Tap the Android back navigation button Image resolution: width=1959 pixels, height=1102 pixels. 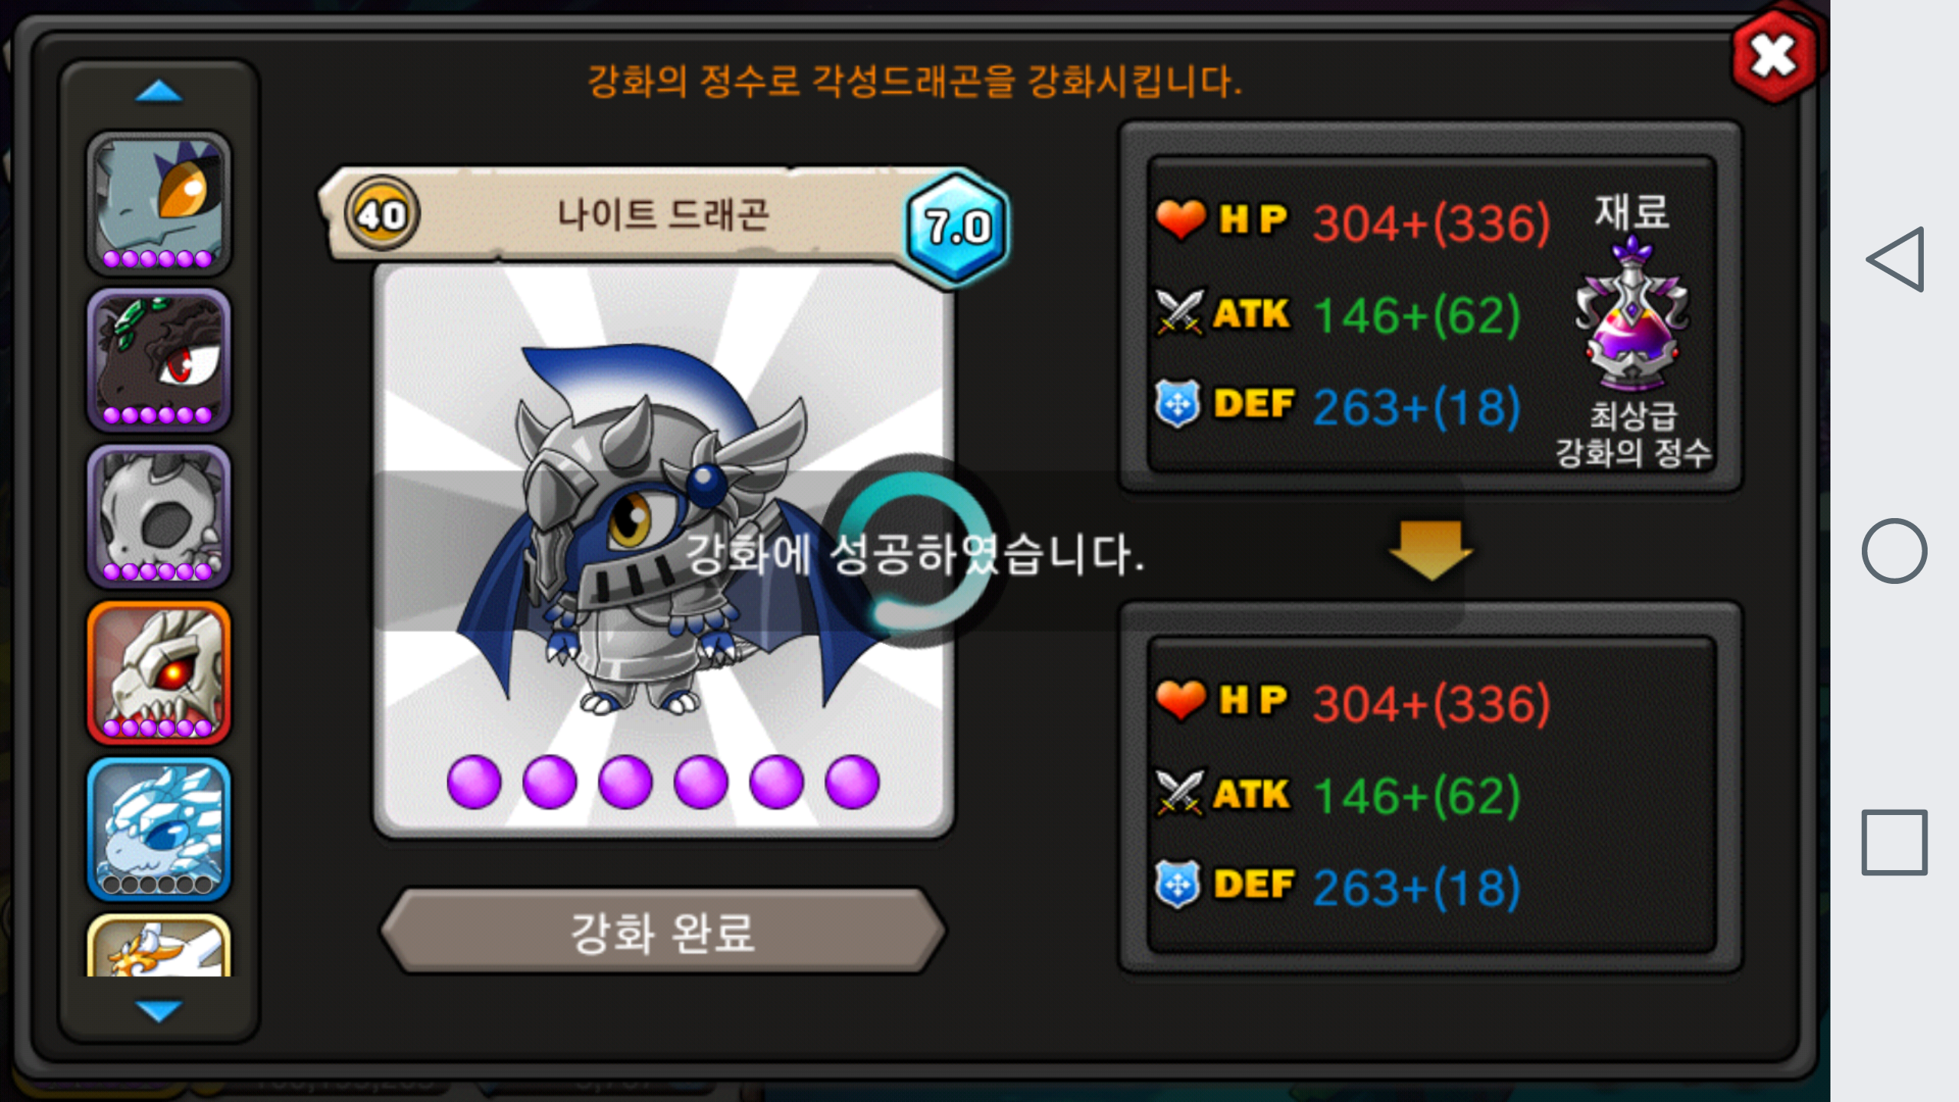(x=1895, y=259)
